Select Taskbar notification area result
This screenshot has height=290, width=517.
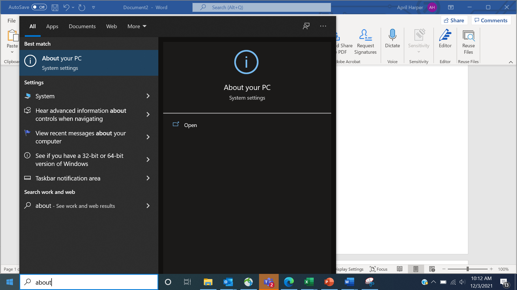pos(68,178)
